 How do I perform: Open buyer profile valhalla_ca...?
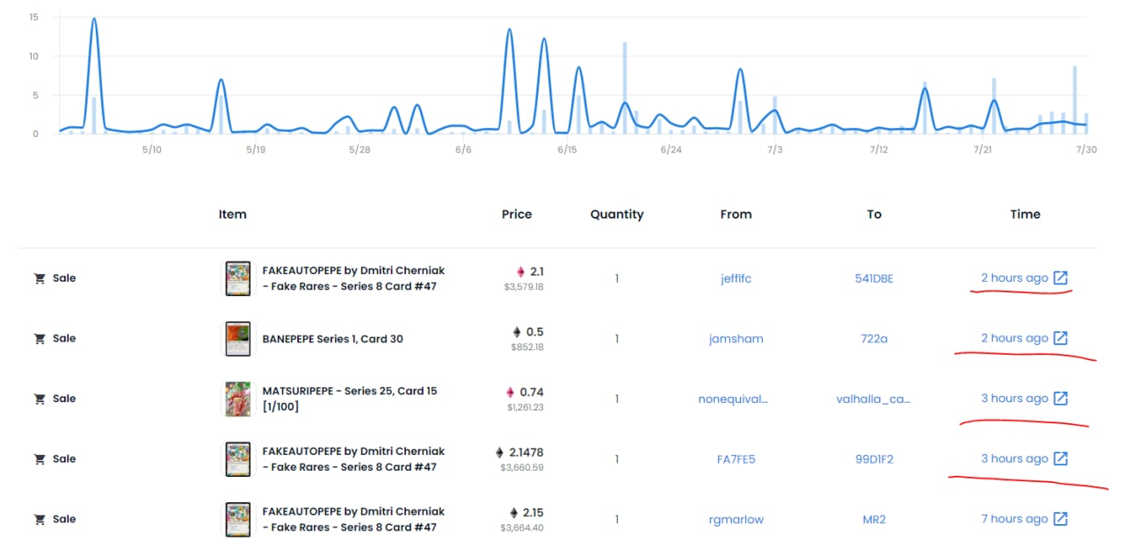873,399
